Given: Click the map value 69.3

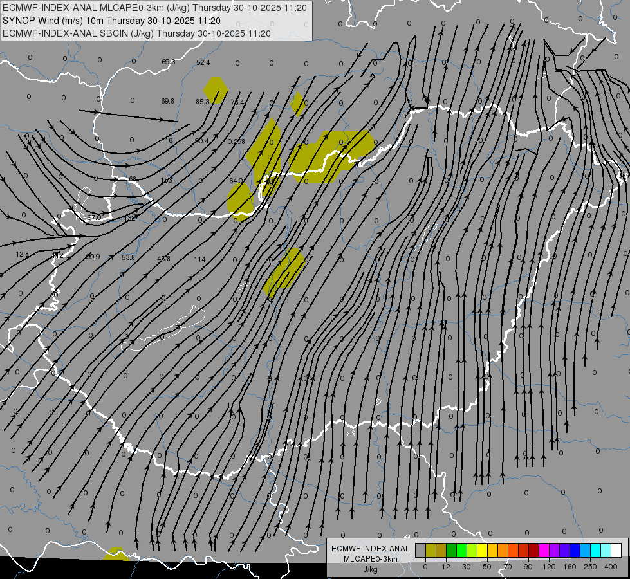Looking at the screenshot, I should [169, 62].
